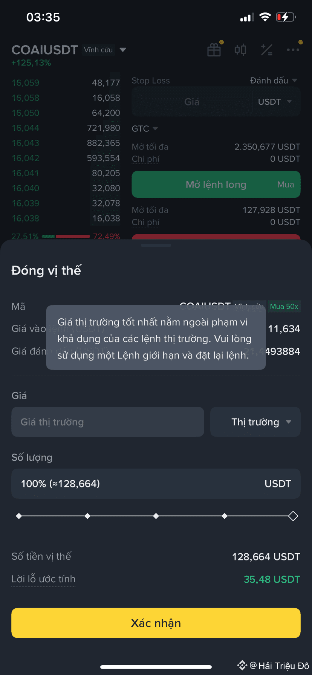Viewport: 312px width, 675px height.
Task: Select the 100% slider endpoint
Action: 293,516
